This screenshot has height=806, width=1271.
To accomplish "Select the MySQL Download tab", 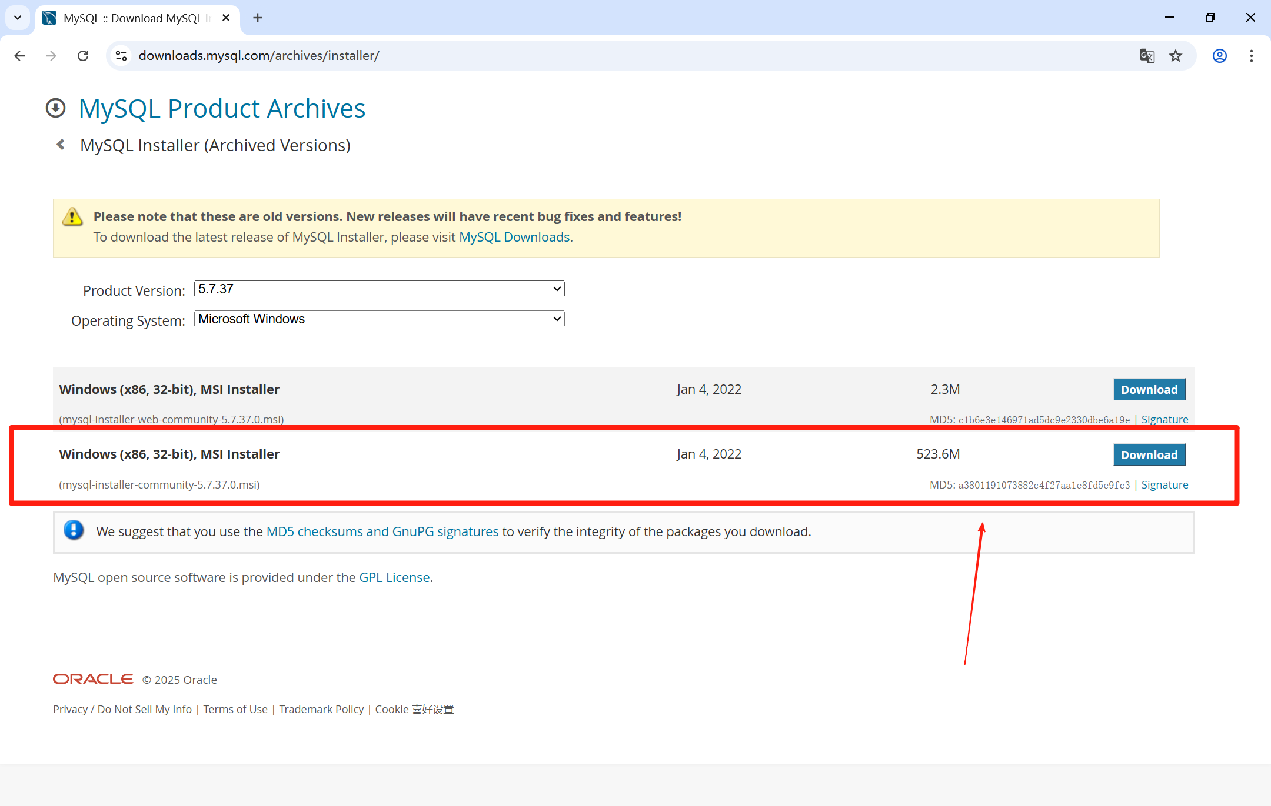I will click(137, 18).
